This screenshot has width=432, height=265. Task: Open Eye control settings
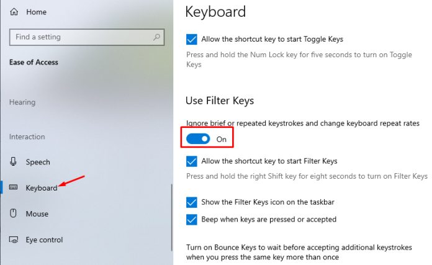pos(44,240)
